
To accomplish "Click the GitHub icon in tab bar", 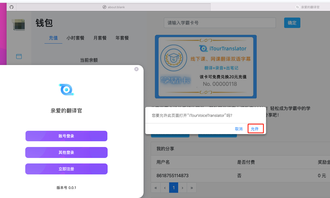I will coord(12,7).
